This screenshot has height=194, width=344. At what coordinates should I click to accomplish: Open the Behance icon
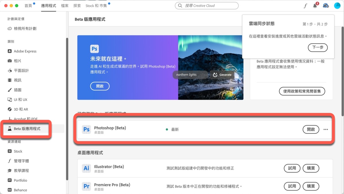pyautogui.click(x=9, y=190)
